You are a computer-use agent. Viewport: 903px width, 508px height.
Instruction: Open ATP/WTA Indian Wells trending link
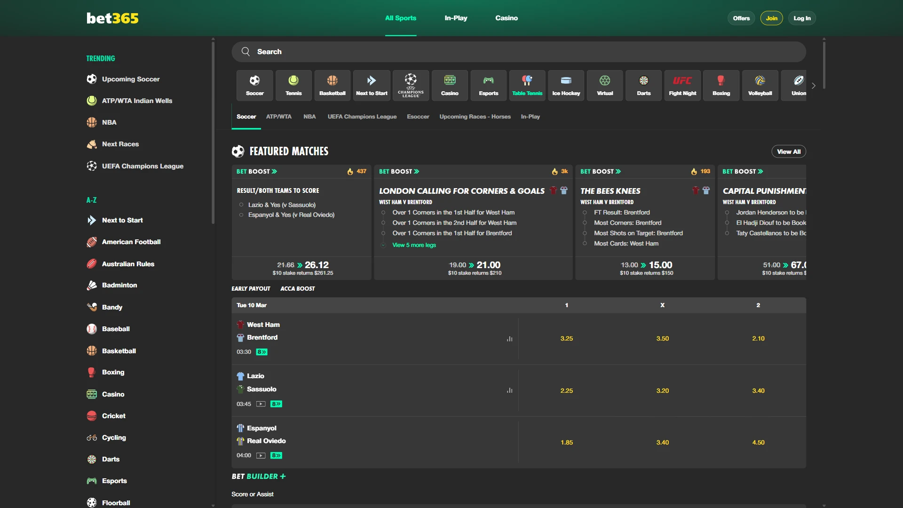point(129,101)
